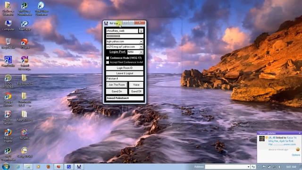Click the Gawd Off button
Screen dimensions: 302x170
point(136,91)
